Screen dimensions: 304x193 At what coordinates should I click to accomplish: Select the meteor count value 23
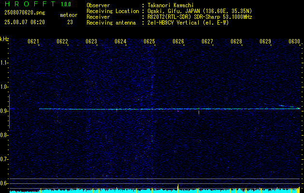[70, 22]
